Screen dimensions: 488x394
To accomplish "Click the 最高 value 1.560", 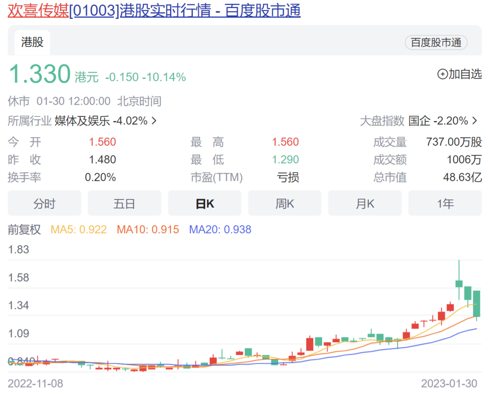I will coord(286,142).
